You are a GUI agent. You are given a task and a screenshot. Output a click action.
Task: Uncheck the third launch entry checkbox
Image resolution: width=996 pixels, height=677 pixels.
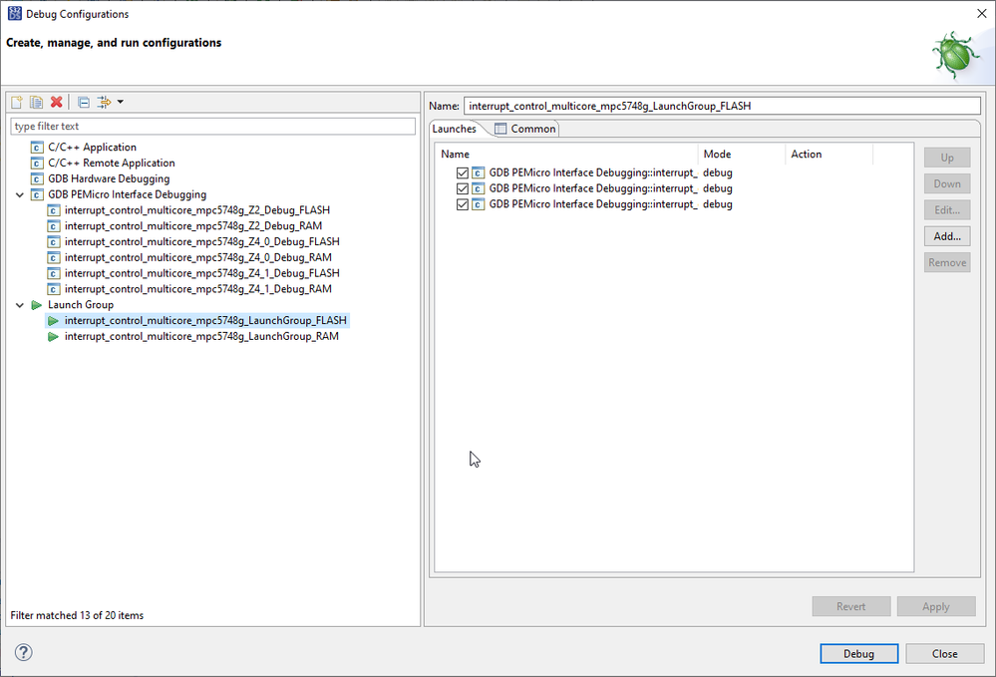tap(463, 204)
